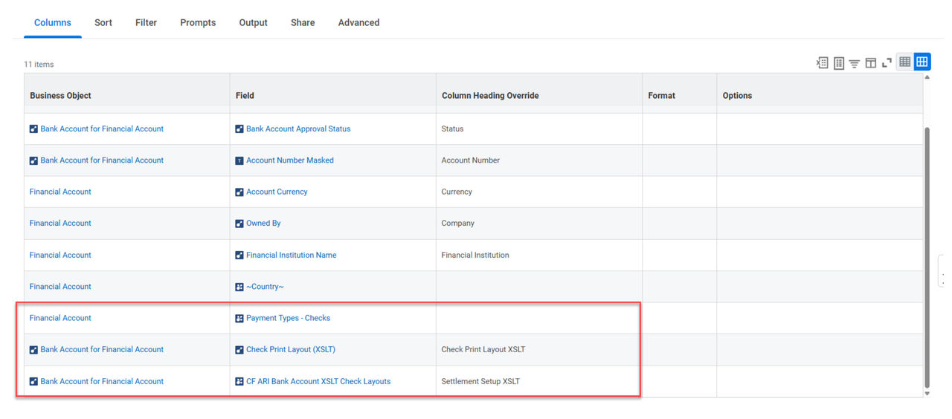Open the ~Country~ field link
The height and width of the screenshot is (419, 952).
tap(265, 286)
